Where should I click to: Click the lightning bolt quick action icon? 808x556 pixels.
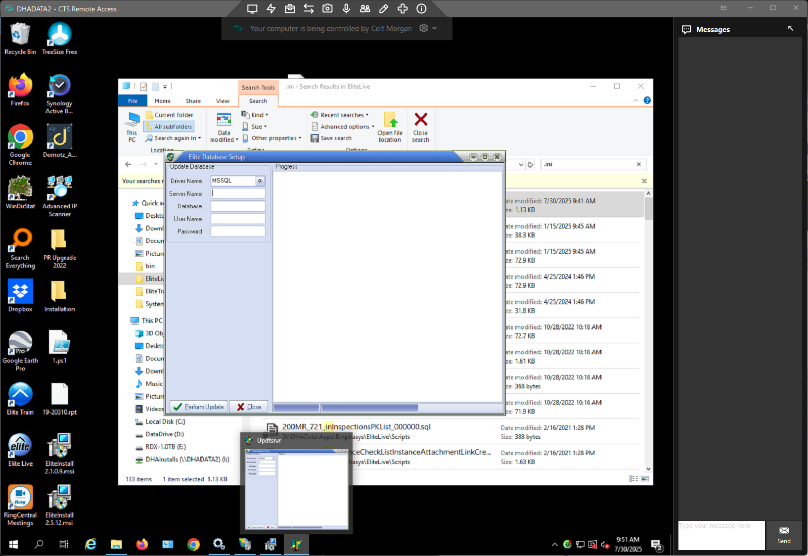[271, 8]
